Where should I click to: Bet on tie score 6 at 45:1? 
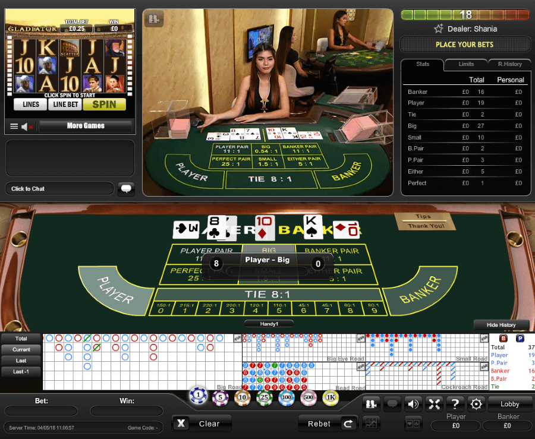coord(303,308)
